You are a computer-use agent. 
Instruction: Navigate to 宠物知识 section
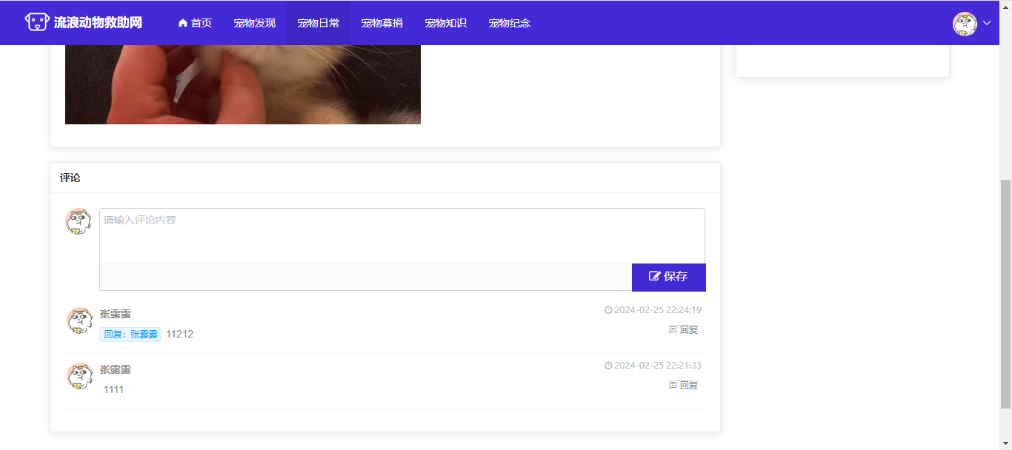446,23
